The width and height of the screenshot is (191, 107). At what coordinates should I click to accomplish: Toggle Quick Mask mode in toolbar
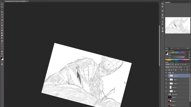point(2,62)
